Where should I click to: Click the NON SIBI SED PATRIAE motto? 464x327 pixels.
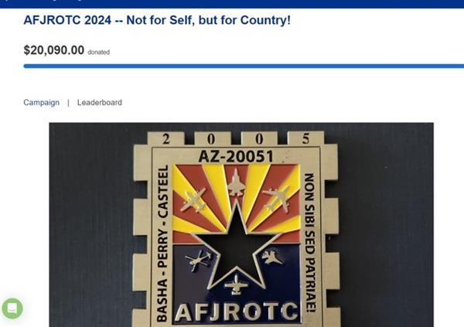309,243
